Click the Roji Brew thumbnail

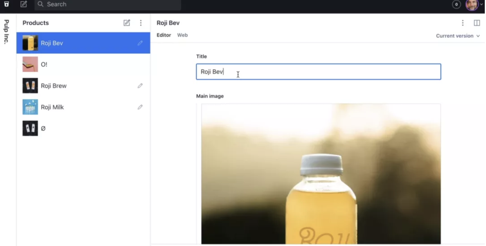tap(30, 86)
